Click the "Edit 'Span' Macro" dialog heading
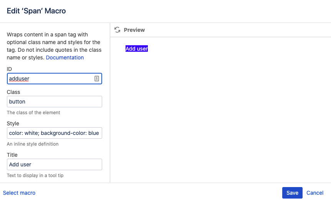This screenshot has width=331, height=202. pyautogui.click(x=36, y=11)
